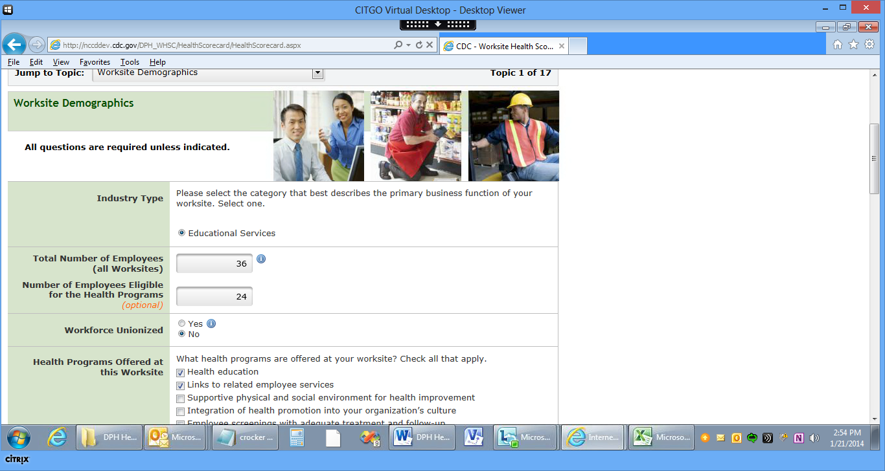Switch to Lync in the taskbar
The height and width of the screenshot is (471, 885).
[525, 437]
